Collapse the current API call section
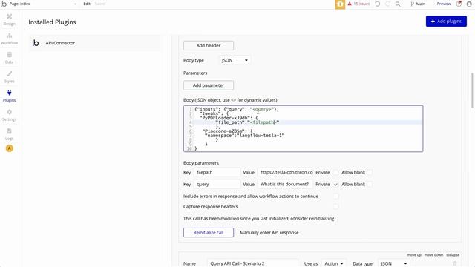The image size is (475, 267). [x=453, y=255]
